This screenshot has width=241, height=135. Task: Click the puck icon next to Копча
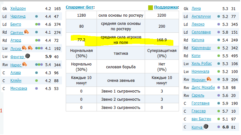(x=206, y=127)
